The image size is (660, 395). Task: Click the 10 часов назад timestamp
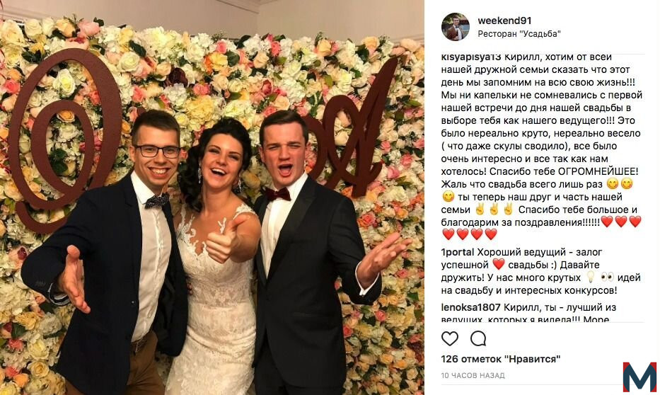click(x=473, y=375)
